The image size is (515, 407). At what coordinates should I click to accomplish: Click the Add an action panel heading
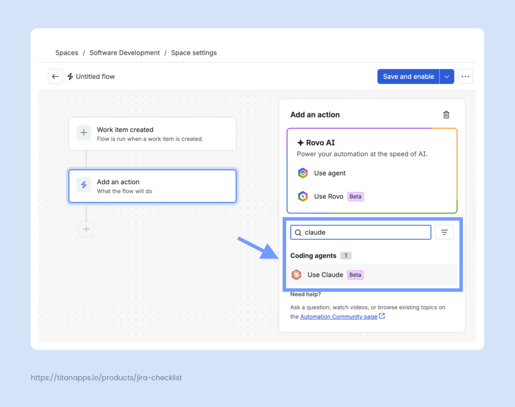(315, 115)
